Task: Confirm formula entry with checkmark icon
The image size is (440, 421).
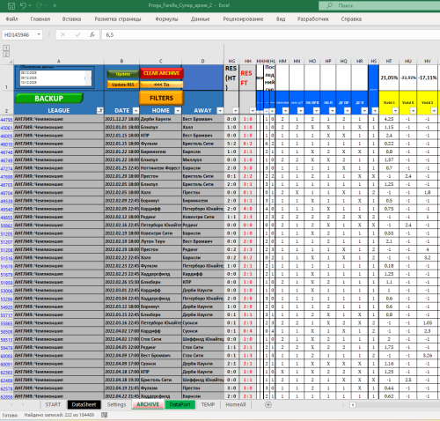Action: tap(77, 34)
